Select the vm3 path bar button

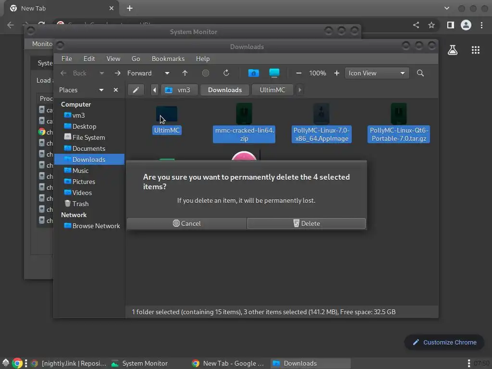[x=180, y=90]
